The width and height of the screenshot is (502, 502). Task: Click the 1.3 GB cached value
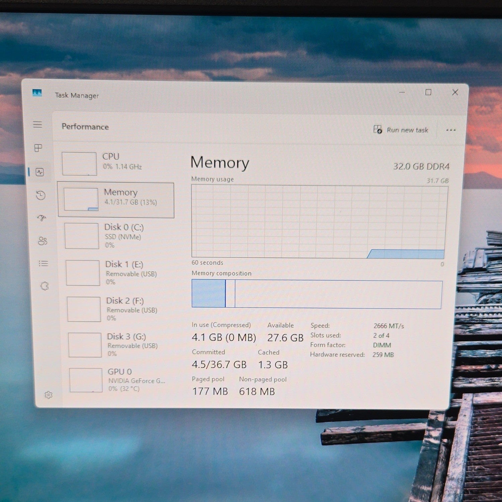pos(273,365)
